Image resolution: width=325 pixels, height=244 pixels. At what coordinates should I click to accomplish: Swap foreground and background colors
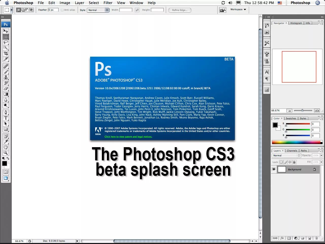point(8,158)
